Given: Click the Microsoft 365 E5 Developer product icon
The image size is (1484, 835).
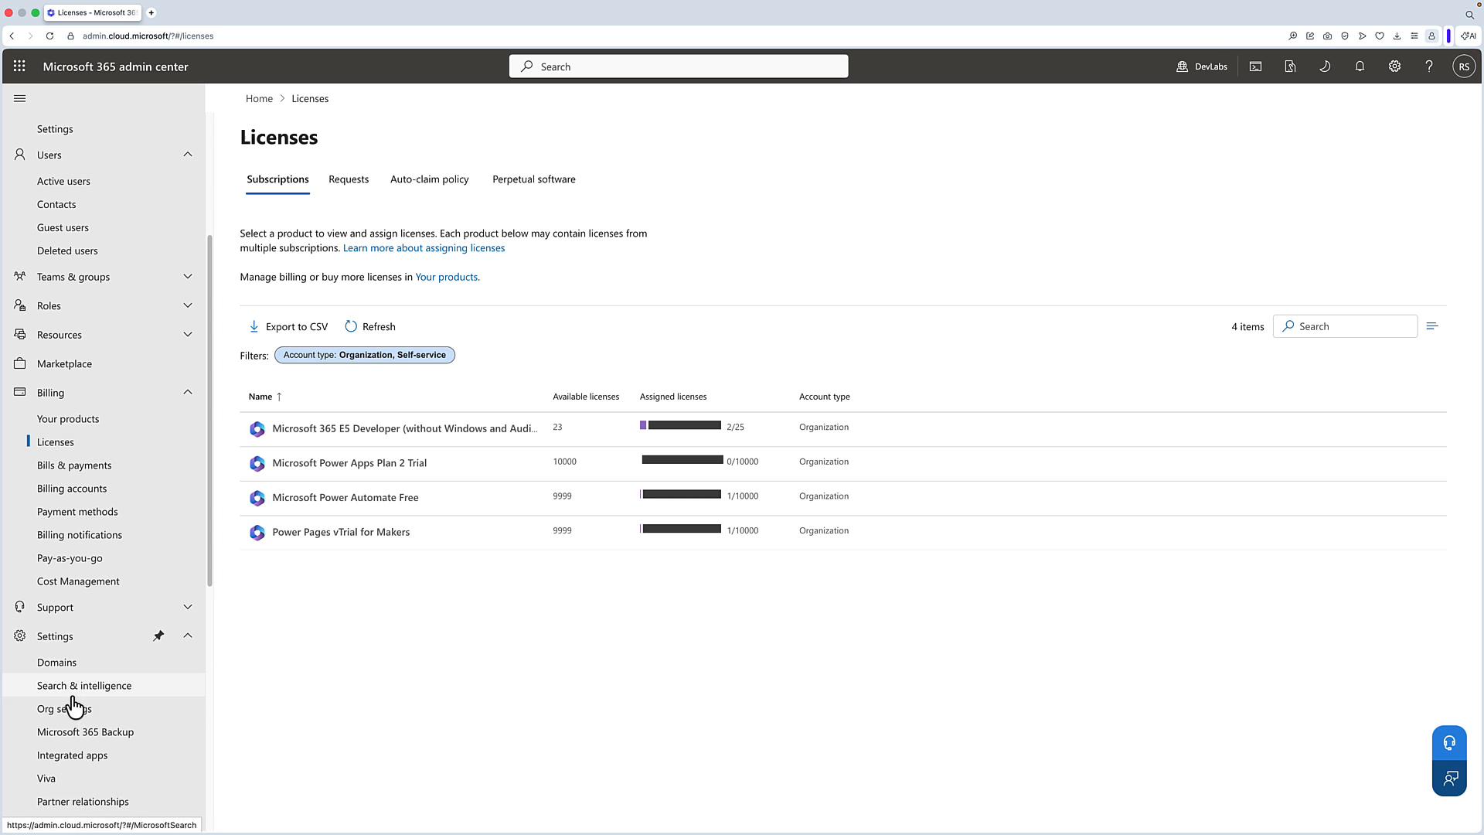Looking at the screenshot, I should (x=257, y=429).
